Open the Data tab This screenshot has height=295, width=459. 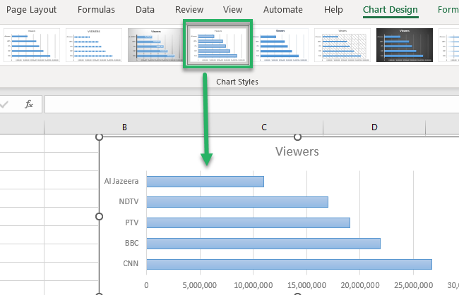[x=145, y=10]
